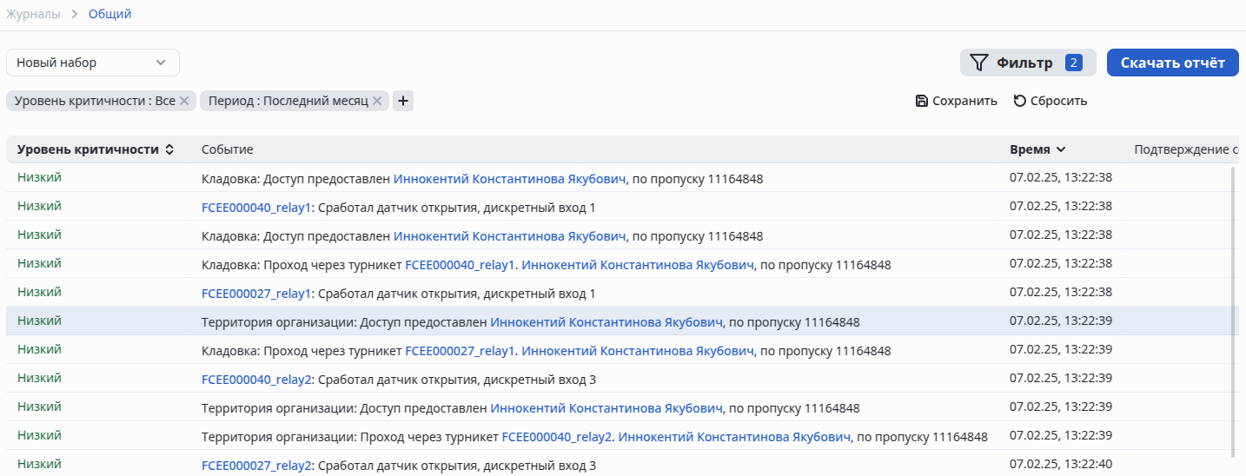Click the circular arrow Сбросить icon

point(1020,101)
